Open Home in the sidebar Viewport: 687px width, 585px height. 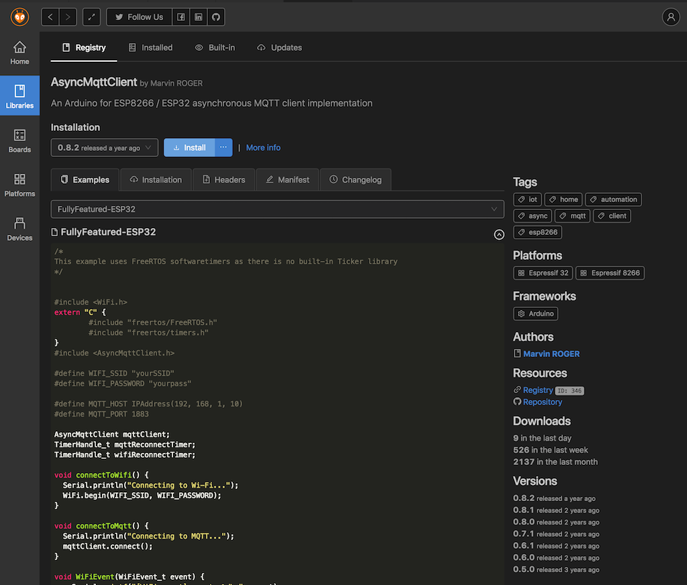19,53
